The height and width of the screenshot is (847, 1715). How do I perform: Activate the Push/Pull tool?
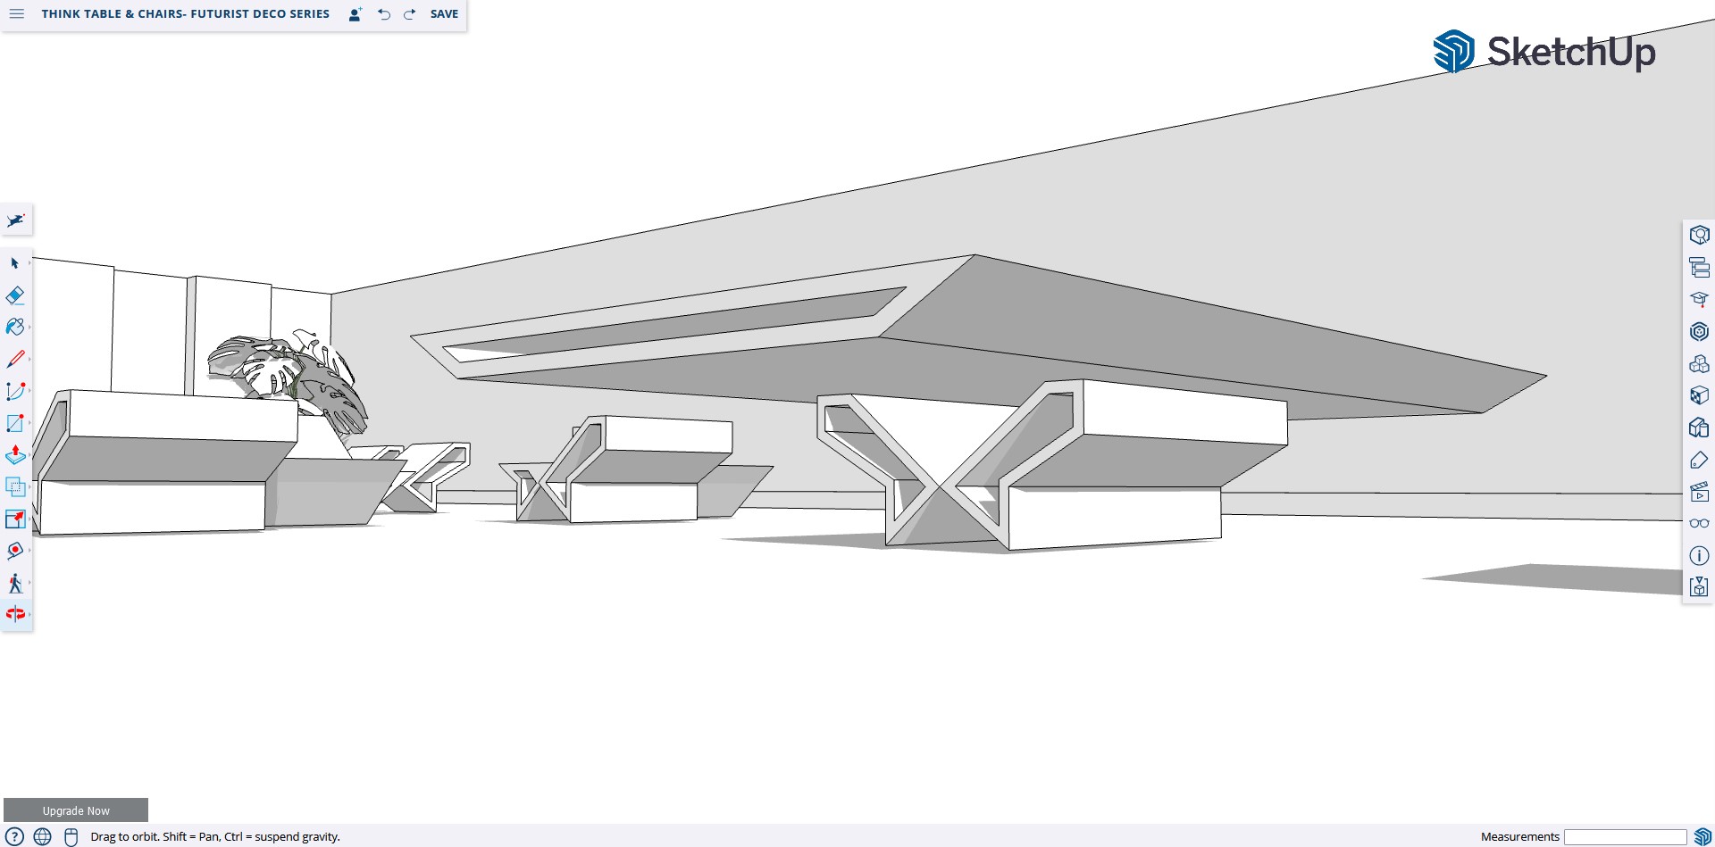15,455
